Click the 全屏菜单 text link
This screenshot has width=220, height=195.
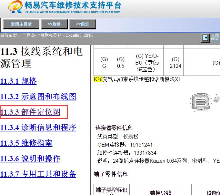215,38
